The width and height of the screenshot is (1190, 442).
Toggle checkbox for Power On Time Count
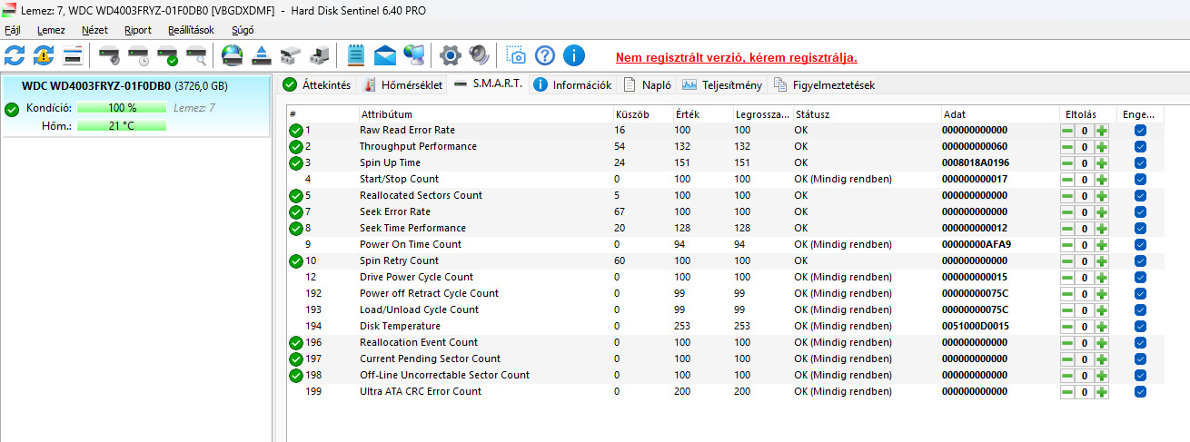(x=1140, y=245)
